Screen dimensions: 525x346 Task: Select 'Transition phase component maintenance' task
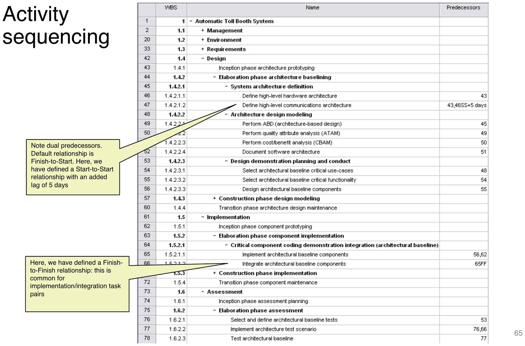point(268,283)
